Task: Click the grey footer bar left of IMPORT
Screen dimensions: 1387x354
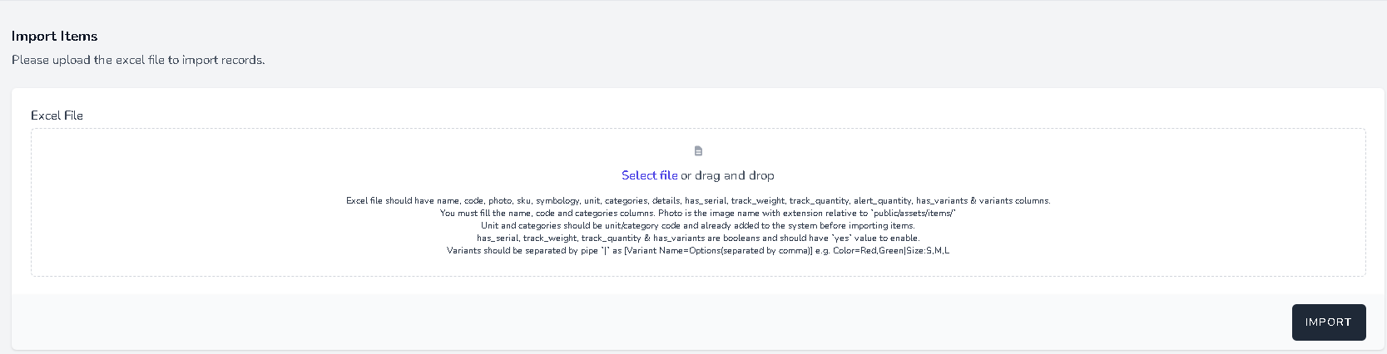Action: (582, 322)
